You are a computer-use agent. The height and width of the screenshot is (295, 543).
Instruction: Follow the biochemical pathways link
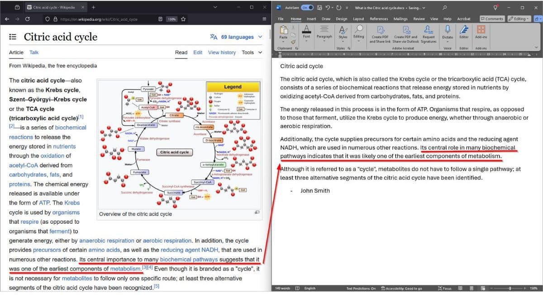point(189,260)
